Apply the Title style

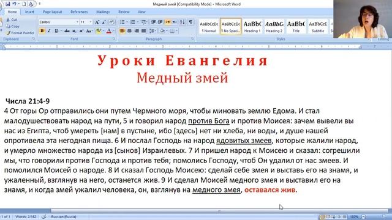[x=296, y=26]
